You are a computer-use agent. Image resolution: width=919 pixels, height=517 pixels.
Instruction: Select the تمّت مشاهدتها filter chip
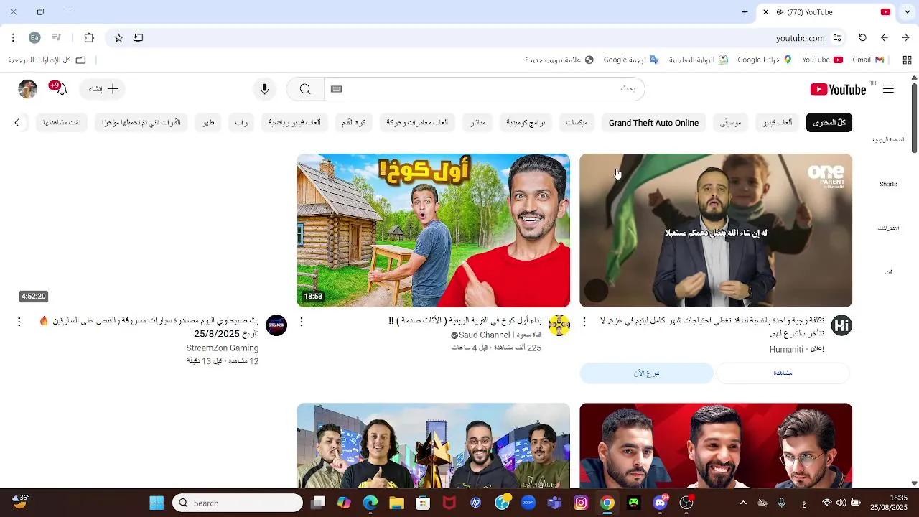62,123
